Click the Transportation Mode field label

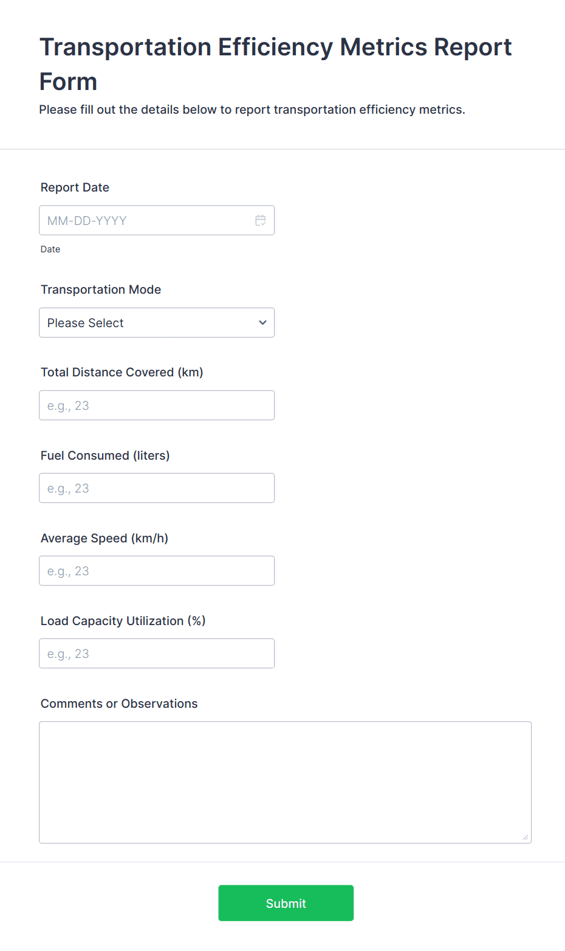101,289
